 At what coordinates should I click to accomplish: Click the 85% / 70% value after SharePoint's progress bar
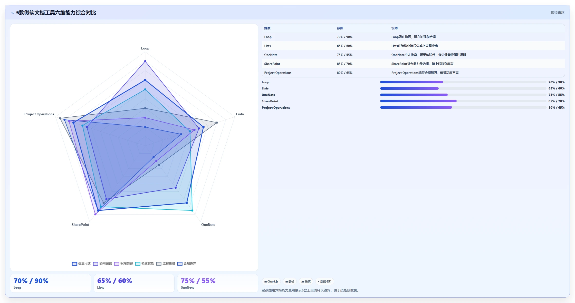(x=557, y=101)
